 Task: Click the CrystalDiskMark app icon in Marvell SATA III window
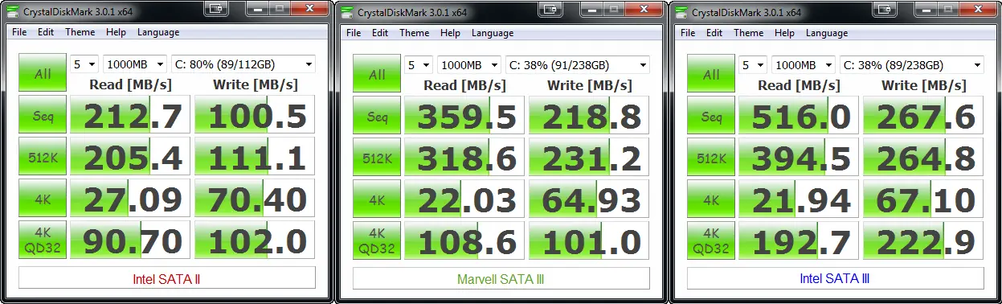coord(347,12)
